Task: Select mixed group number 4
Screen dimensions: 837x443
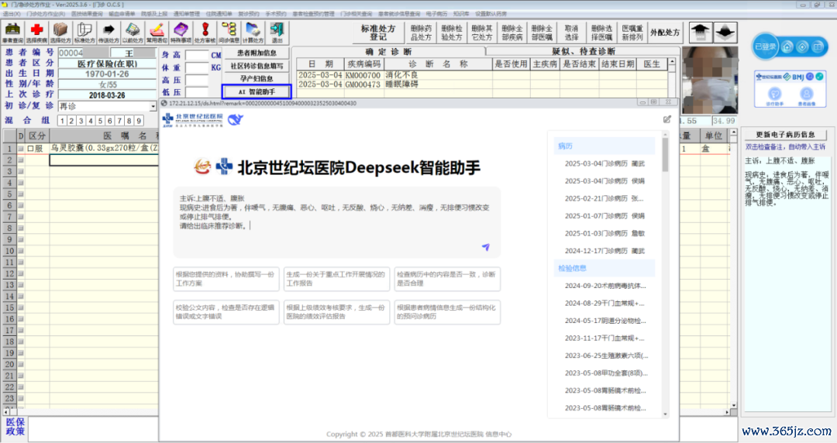Action: [x=91, y=121]
